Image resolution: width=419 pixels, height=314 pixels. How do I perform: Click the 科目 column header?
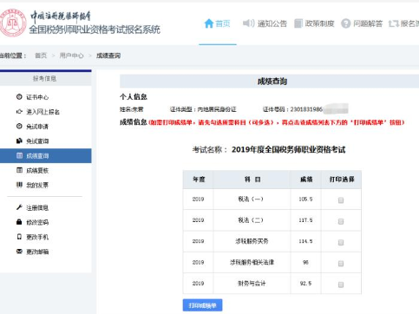pos(252,180)
